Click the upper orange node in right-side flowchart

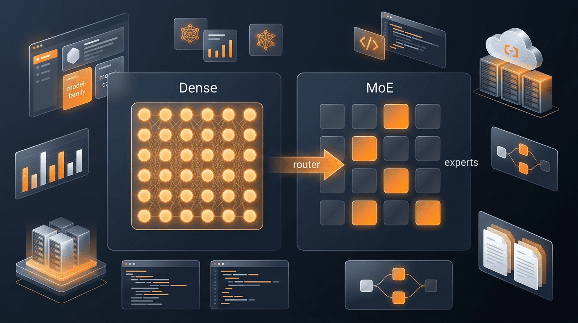523,149
